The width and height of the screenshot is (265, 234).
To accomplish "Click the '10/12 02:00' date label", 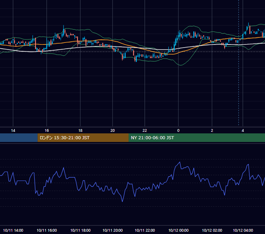I will 212,230.
